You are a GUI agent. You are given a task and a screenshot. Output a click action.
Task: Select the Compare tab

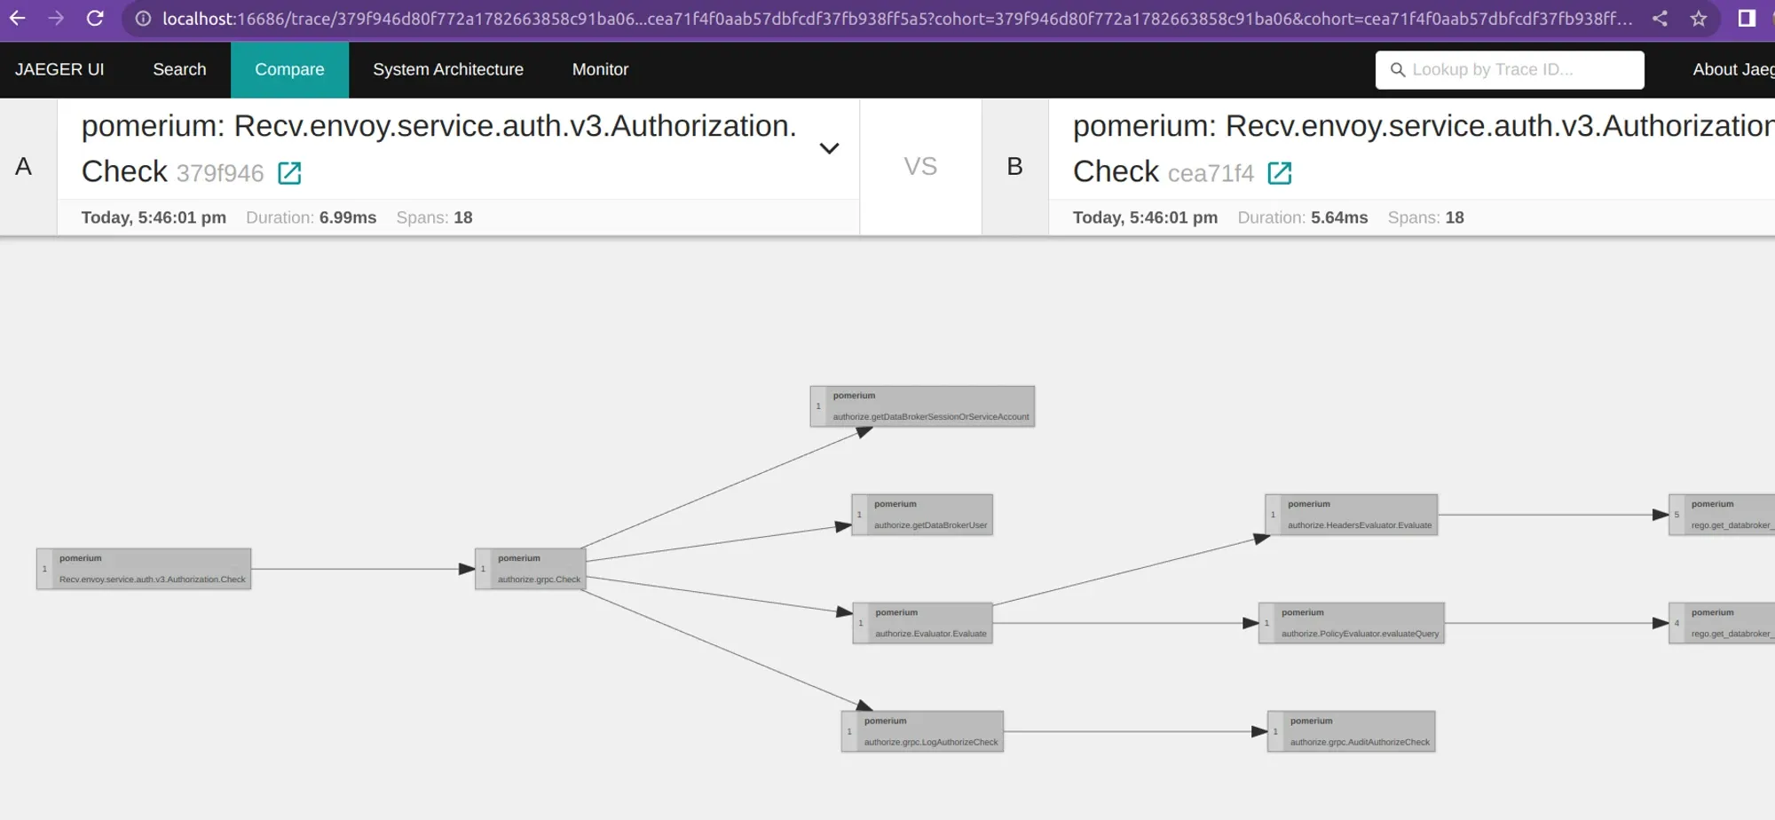(289, 70)
